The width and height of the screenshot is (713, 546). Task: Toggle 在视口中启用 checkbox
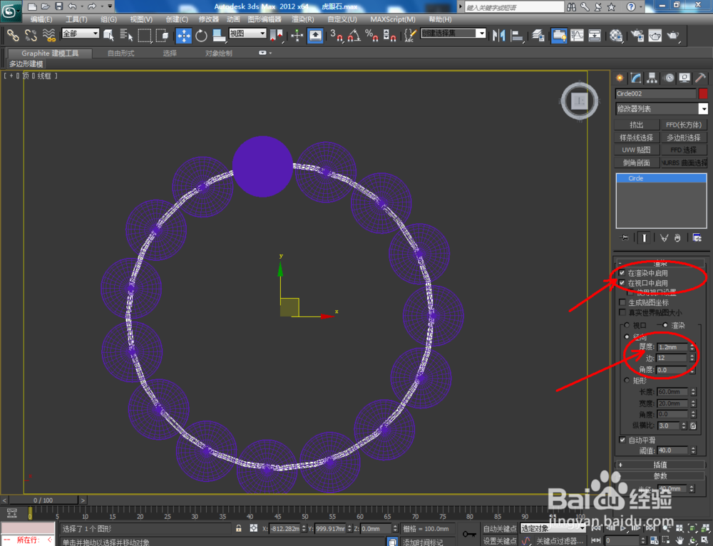coord(622,283)
